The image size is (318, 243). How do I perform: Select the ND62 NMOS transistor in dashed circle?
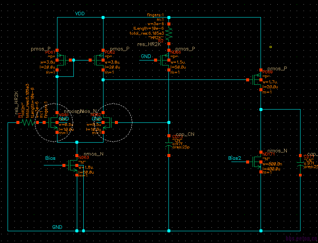click(110, 122)
